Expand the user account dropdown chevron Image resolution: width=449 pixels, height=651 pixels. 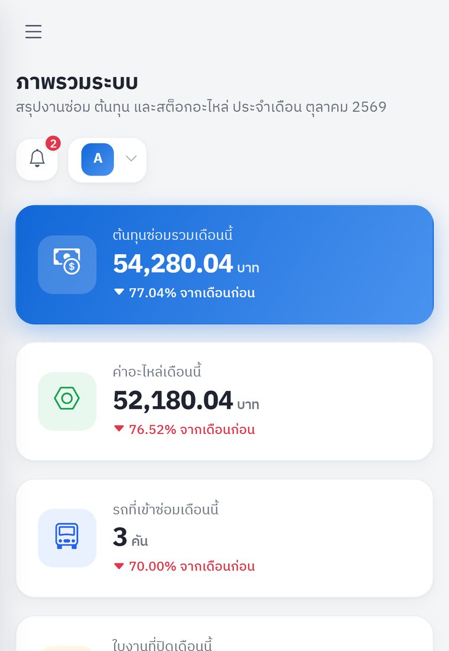point(131,158)
